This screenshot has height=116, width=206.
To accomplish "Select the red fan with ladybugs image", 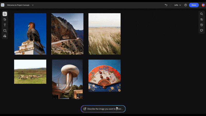I will [x=105, y=76].
